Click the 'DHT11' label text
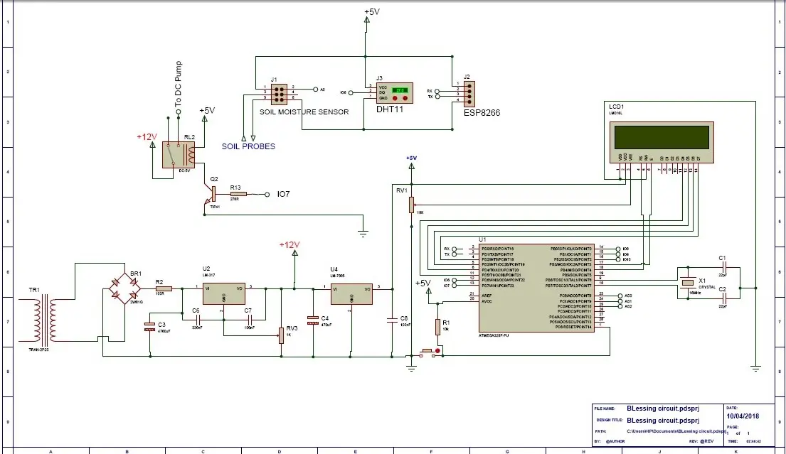Screen dimensions: 786x454 pos(390,109)
